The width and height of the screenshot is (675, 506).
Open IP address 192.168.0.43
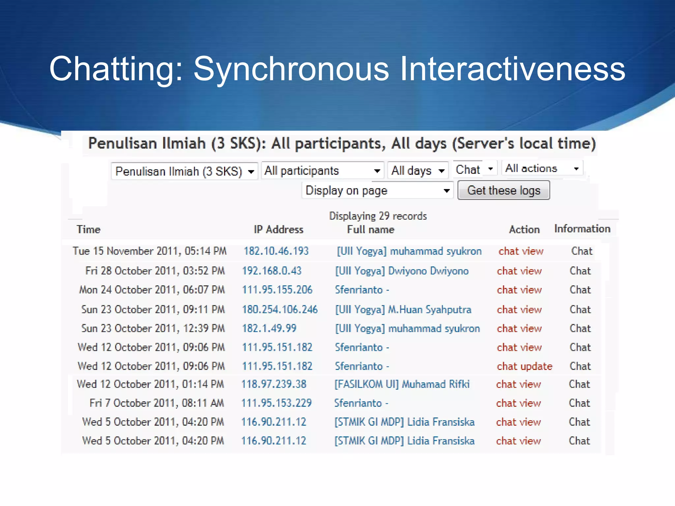[x=272, y=271]
